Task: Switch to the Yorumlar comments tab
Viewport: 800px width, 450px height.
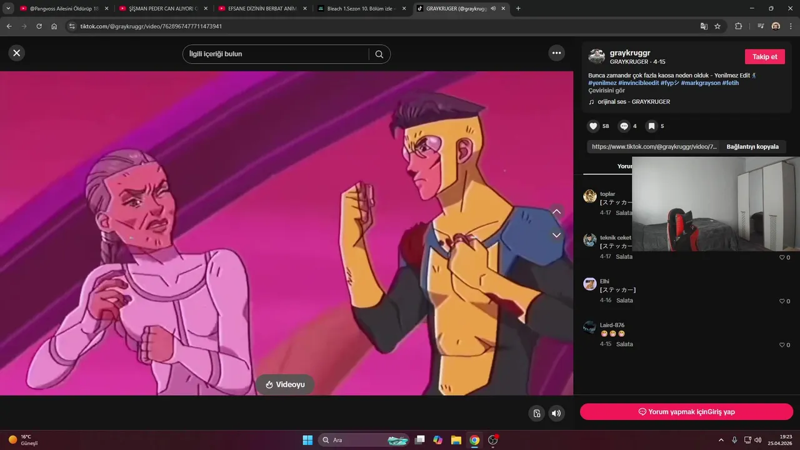Action: 624,166
